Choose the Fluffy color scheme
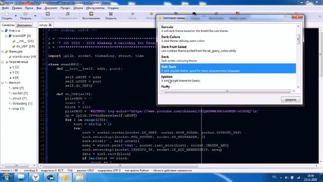Screen dimensions: 323x182 point(228,86)
